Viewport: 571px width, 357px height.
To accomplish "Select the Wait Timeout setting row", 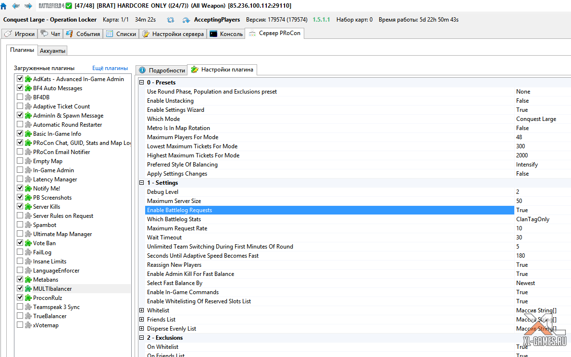I will pos(330,238).
